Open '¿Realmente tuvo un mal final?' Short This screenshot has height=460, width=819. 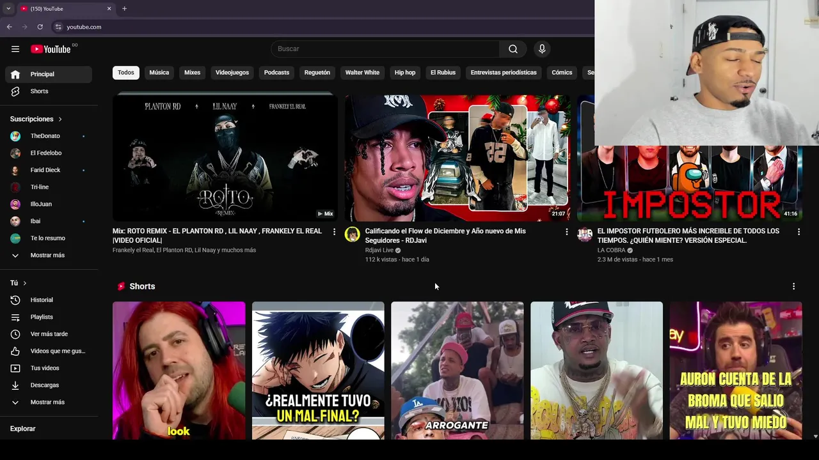(318, 371)
